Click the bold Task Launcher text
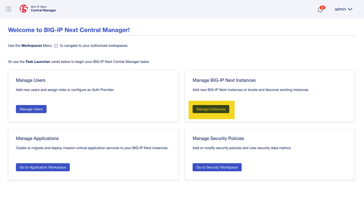The width and height of the screenshot is (364, 198). pyautogui.click(x=38, y=62)
